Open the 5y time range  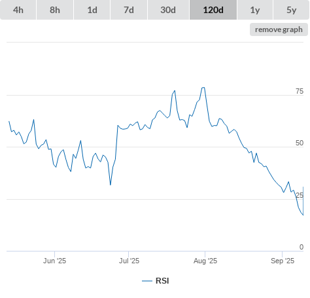point(291,10)
